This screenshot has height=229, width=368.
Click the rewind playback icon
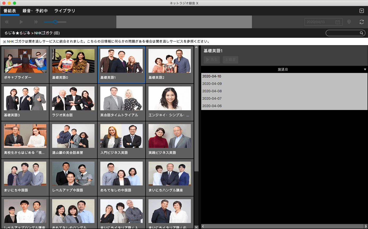pyautogui.click(x=7, y=22)
